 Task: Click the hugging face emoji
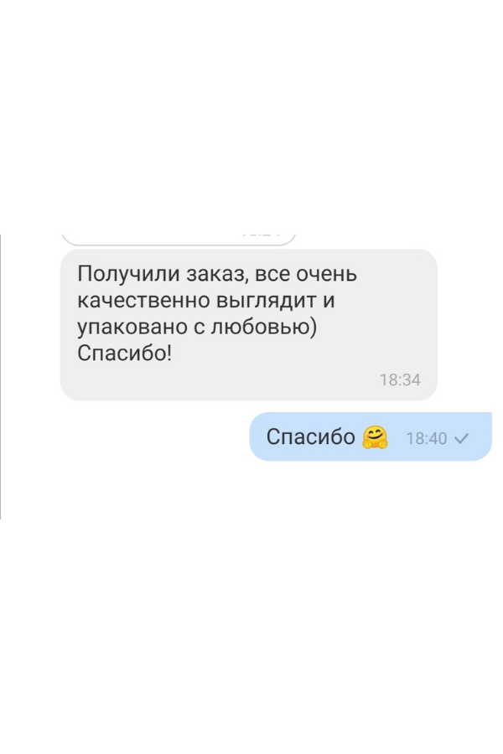pyautogui.click(x=375, y=437)
